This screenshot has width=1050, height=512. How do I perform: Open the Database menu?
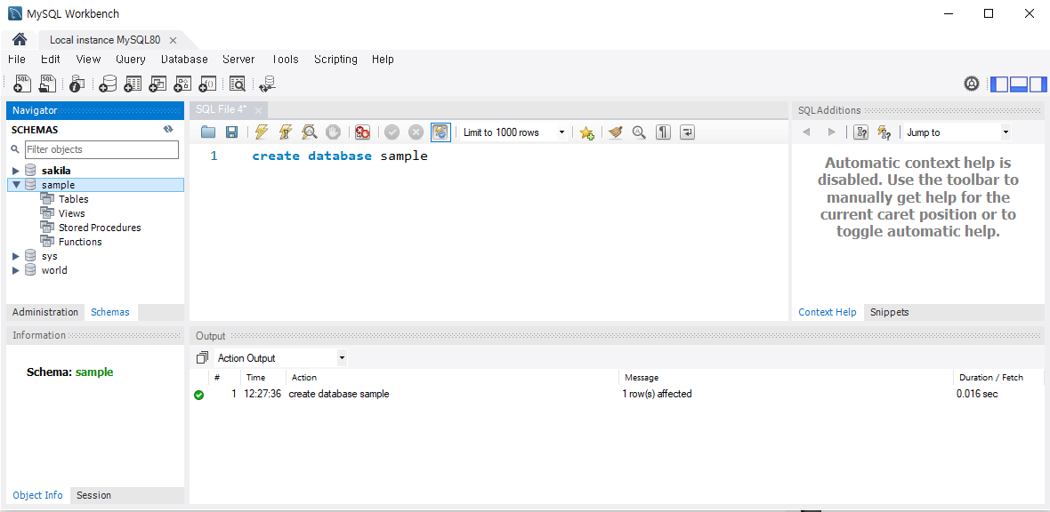tap(184, 60)
